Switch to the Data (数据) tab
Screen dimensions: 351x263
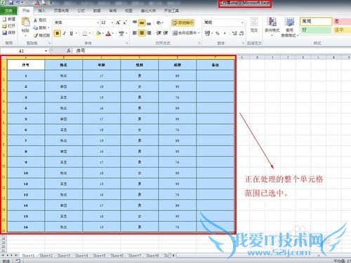[97, 11]
